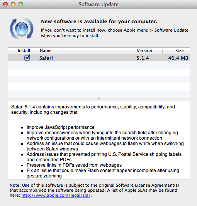Close the Software Update window
197x206 pixels.
pyautogui.click(x=5, y=4)
